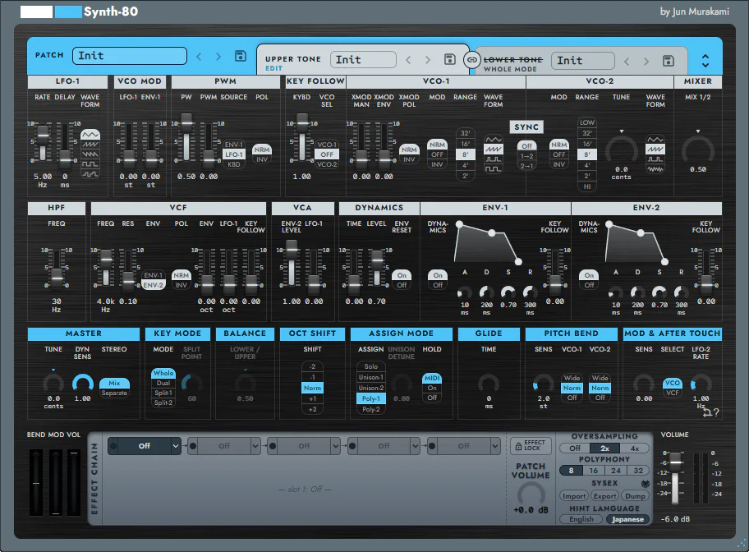Save the Lower Tone with its floppy icon
The width and height of the screenshot is (749, 552).
coord(669,61)
